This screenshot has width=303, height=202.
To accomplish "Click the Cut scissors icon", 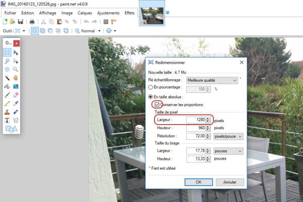I will (43, 21).
